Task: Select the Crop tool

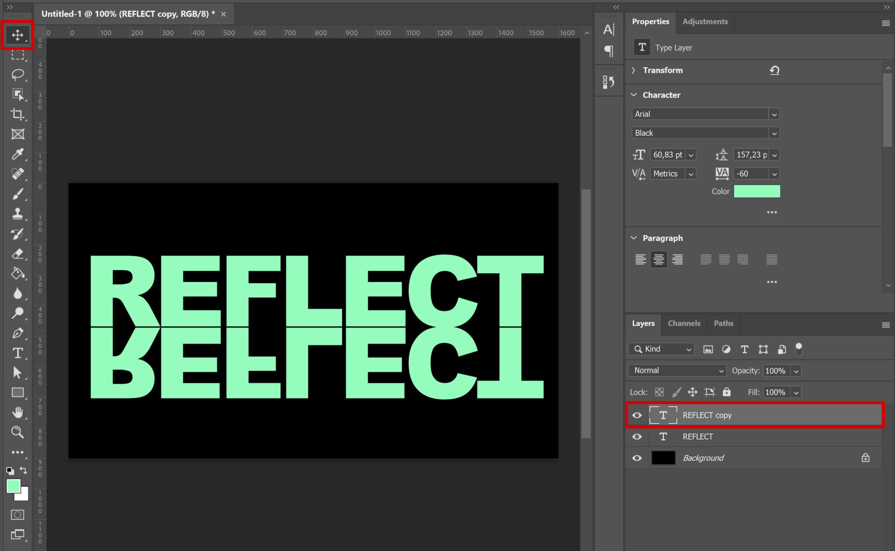Action: pyautogui.click(x=17, y=114)
